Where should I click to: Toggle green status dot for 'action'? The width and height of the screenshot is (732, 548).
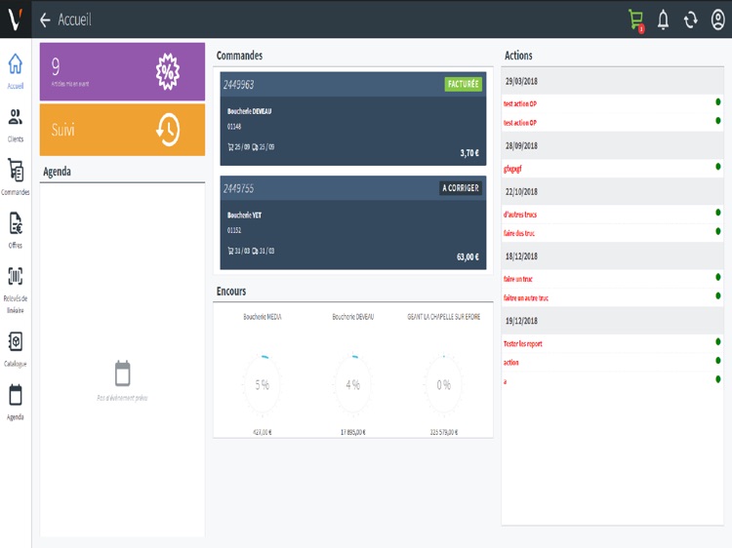click(718, 361)
